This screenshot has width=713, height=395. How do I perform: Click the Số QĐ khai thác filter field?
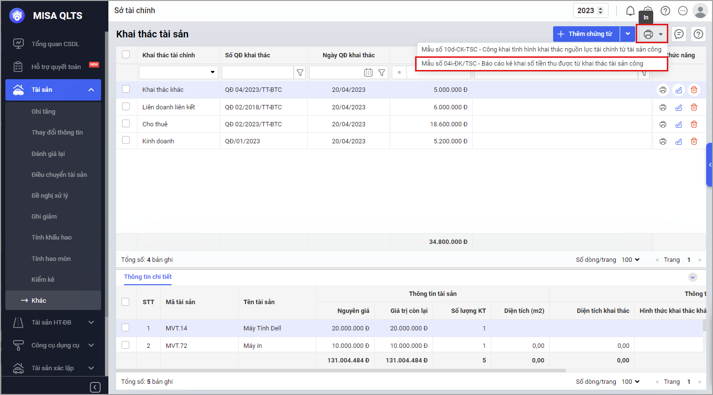click(258, 72)
